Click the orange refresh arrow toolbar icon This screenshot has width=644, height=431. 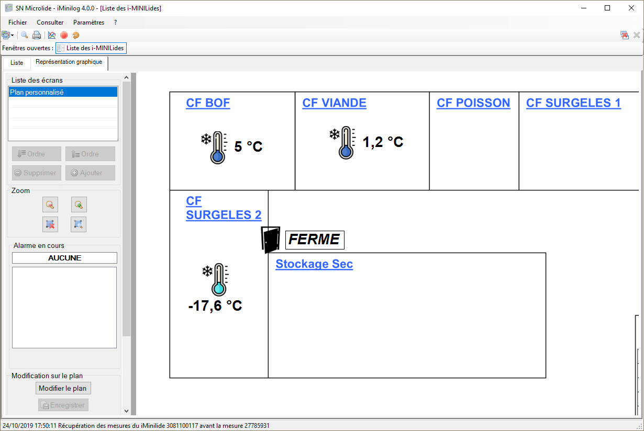[x=76, y=35]
